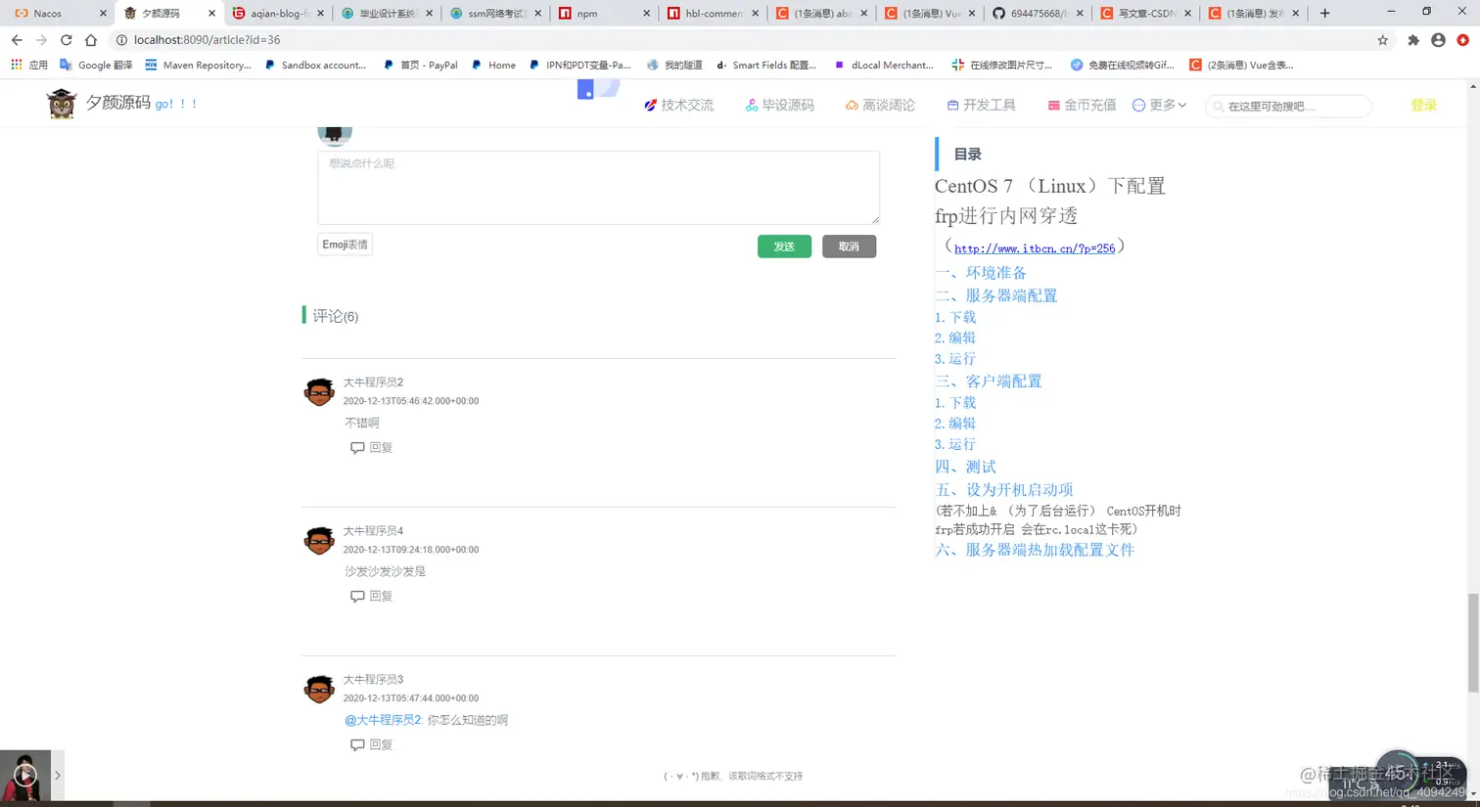1480x807 pixels.
Task: Click the 金币充值 recharge card icon
Action: click(x=1055, y=105)
